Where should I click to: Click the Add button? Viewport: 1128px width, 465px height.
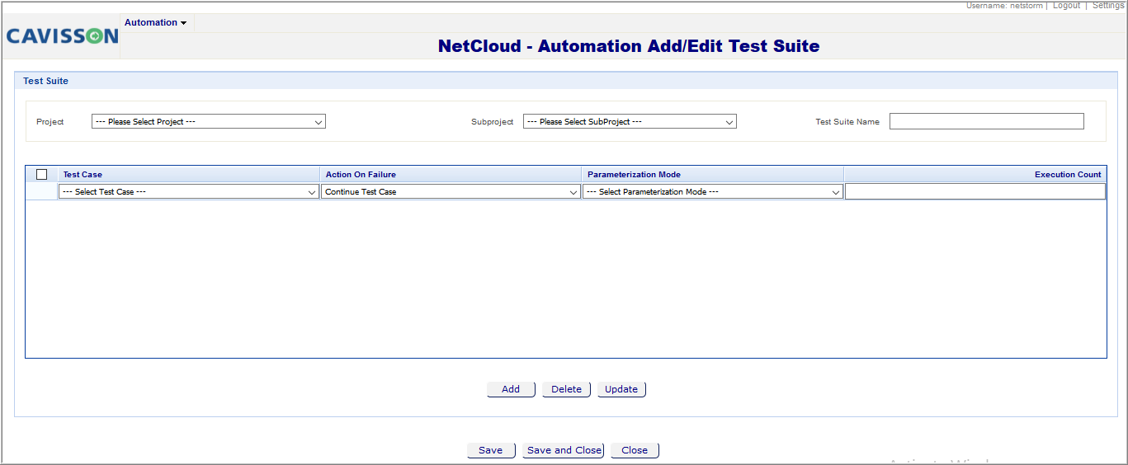pos(511,389)
